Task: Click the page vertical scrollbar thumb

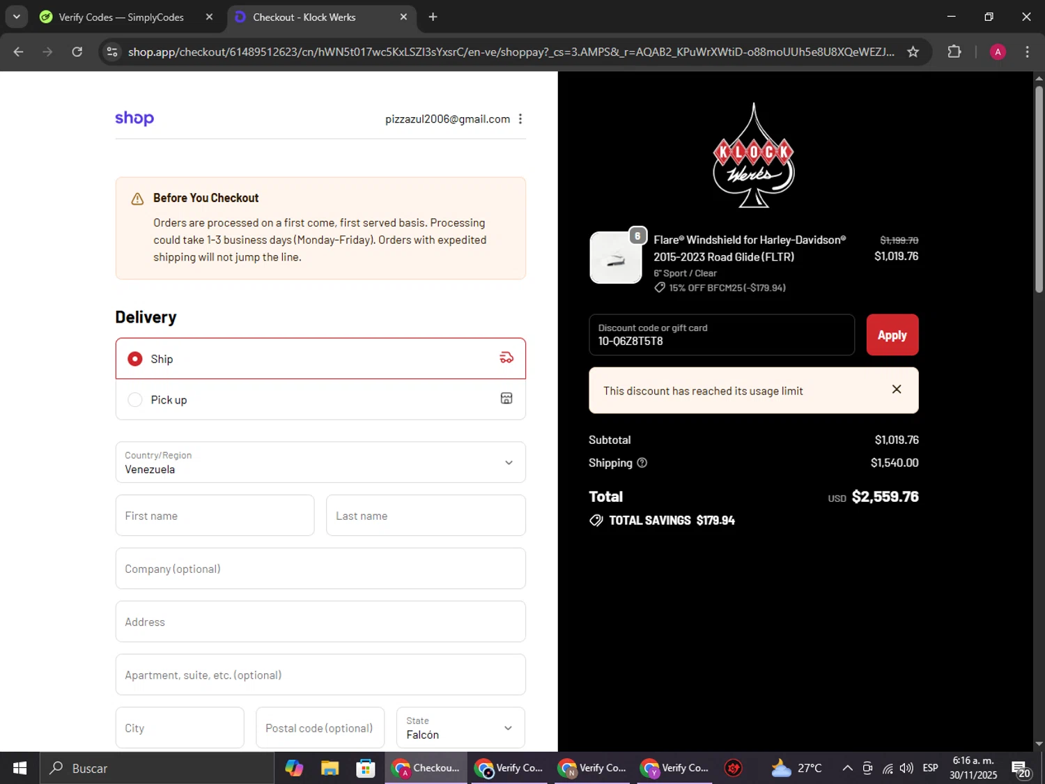Action: (1039, 188)
